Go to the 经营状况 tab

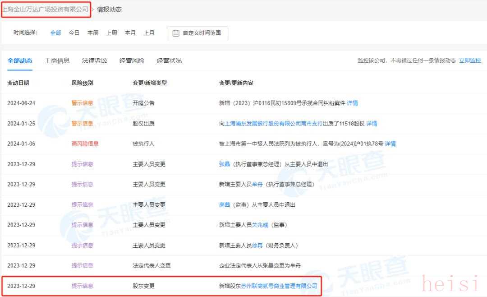point(169,60)
